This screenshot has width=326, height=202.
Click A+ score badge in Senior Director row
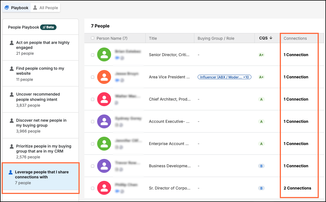tap(261, 55)
